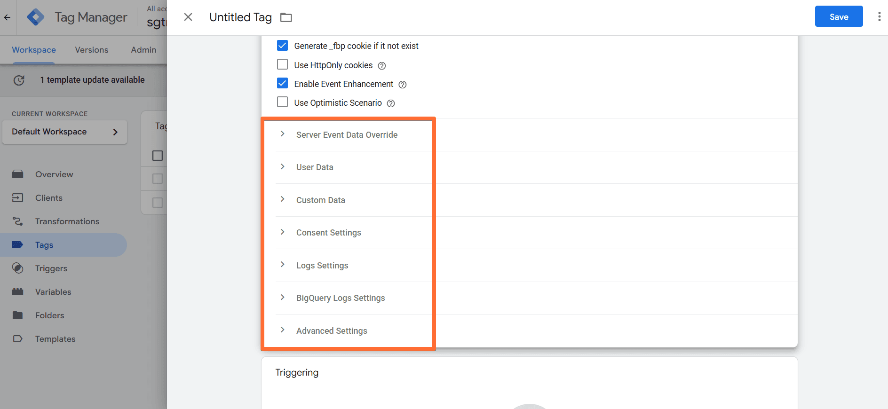Tick the Use Optimistic Scenario checkbox

pos(283,102)
